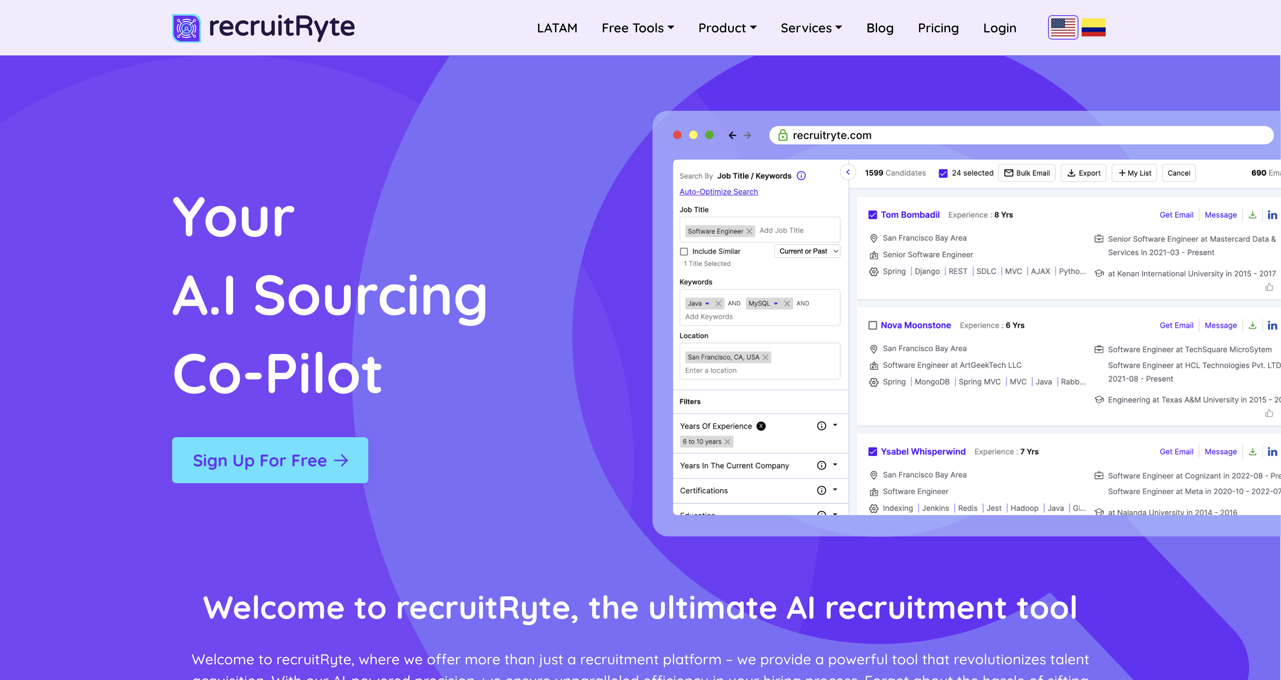Expand the Years Of Experience filter
This screenshot has width=1281, height=680.
(835, 425)
